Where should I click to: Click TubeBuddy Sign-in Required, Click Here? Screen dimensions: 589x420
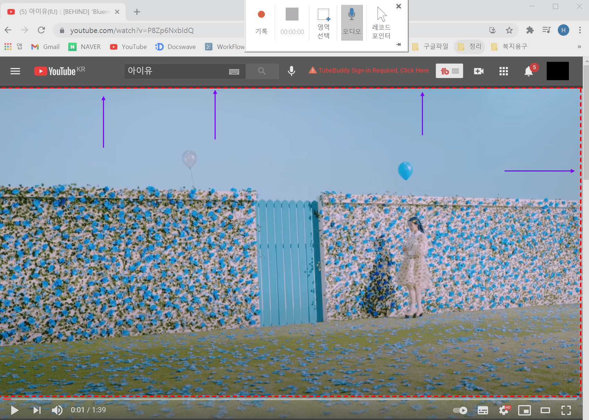tap(369, 70)
